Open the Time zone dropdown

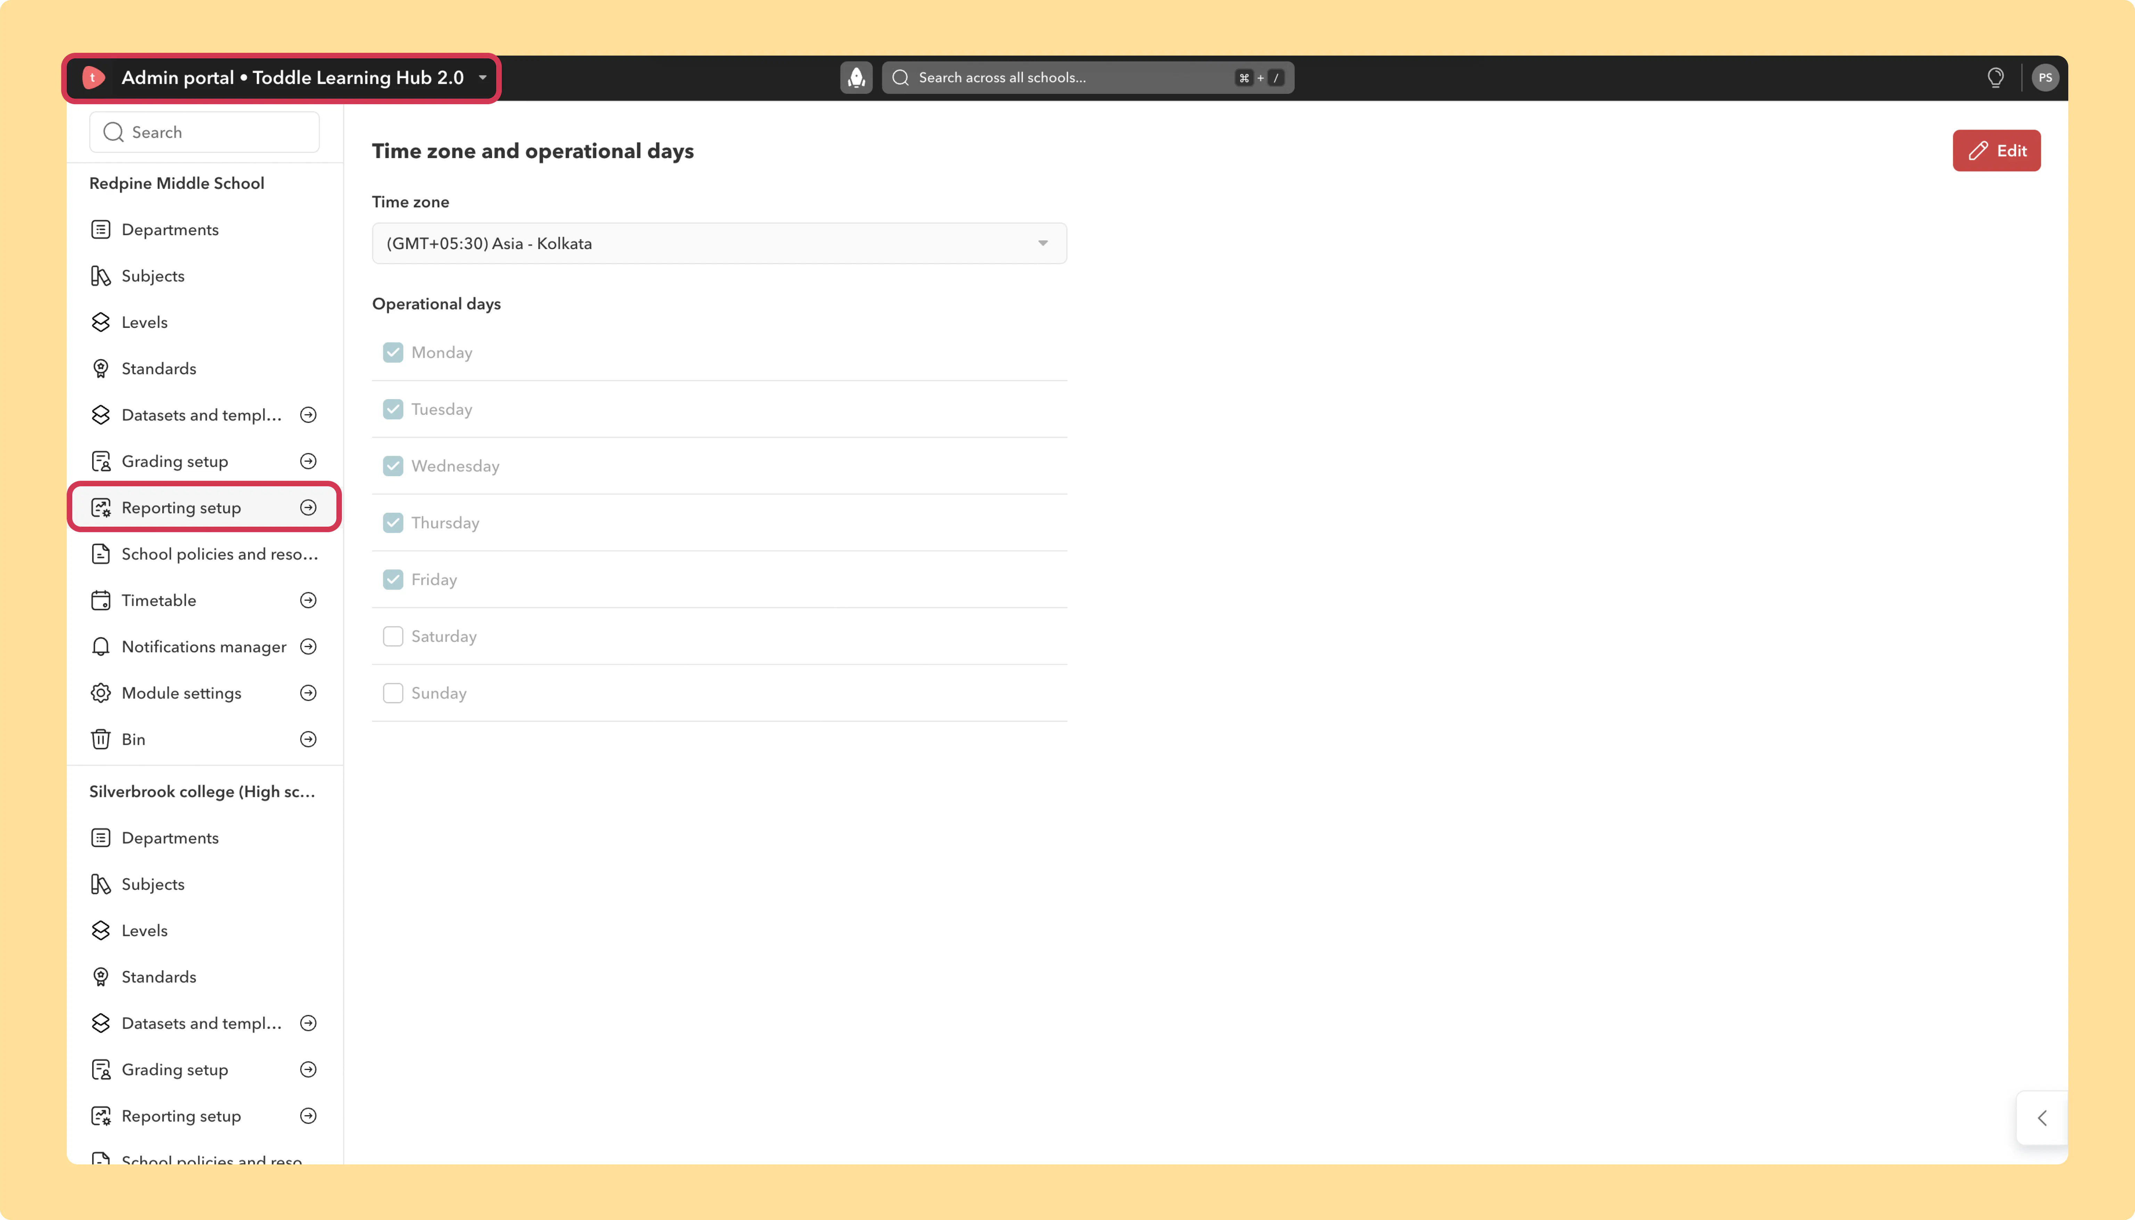(719, 244)
